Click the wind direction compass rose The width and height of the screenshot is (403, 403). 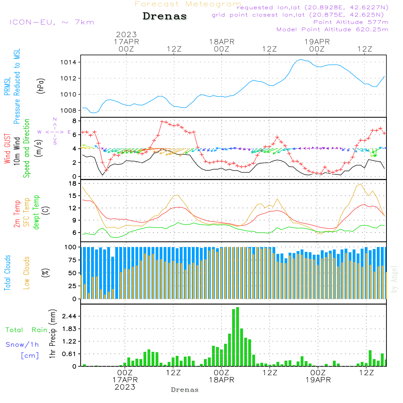(54, 131)
